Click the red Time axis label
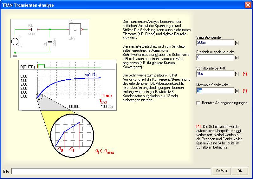 [107, 96]
